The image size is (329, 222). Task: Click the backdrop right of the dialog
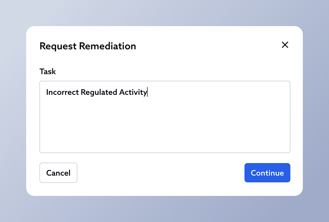click(316, 112)
